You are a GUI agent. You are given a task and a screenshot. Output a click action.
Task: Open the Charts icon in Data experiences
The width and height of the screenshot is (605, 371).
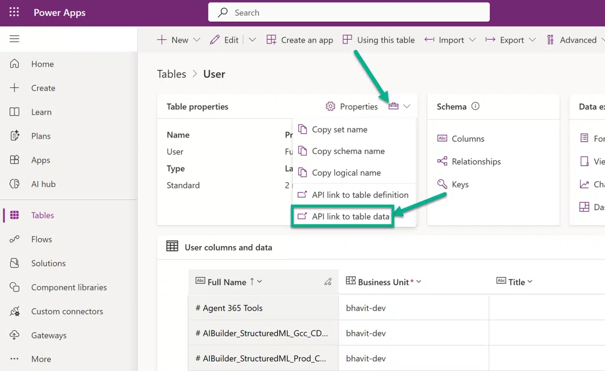coord(584,184)
